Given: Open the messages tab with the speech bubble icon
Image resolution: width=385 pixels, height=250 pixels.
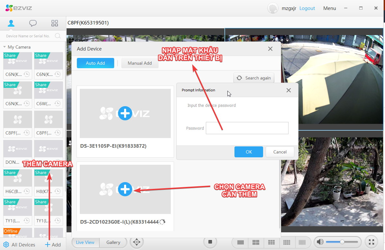Looking at the screenshot, I should pos(33,23).
